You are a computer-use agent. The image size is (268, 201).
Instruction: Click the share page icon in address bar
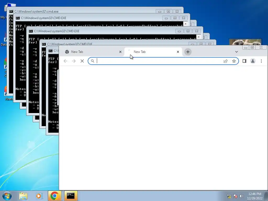pos(226,61)
